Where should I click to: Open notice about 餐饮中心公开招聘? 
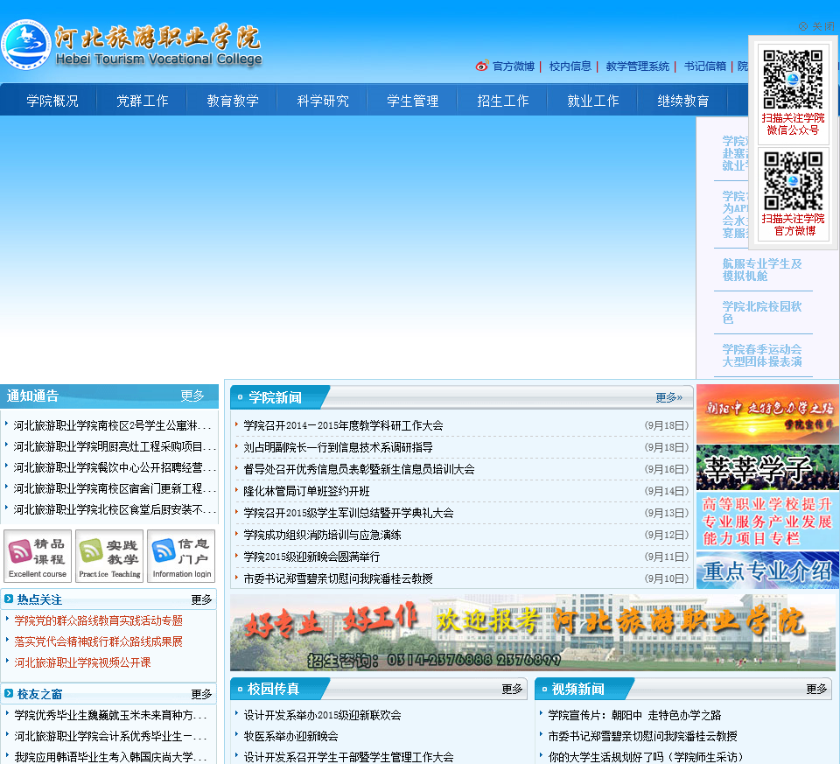(115, 467)
